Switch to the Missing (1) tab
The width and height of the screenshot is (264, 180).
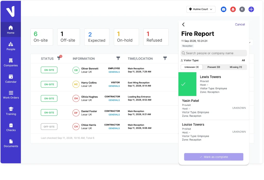(236, 67)
